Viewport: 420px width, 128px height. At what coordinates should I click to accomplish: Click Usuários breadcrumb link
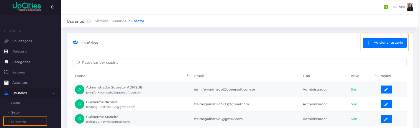119,21
